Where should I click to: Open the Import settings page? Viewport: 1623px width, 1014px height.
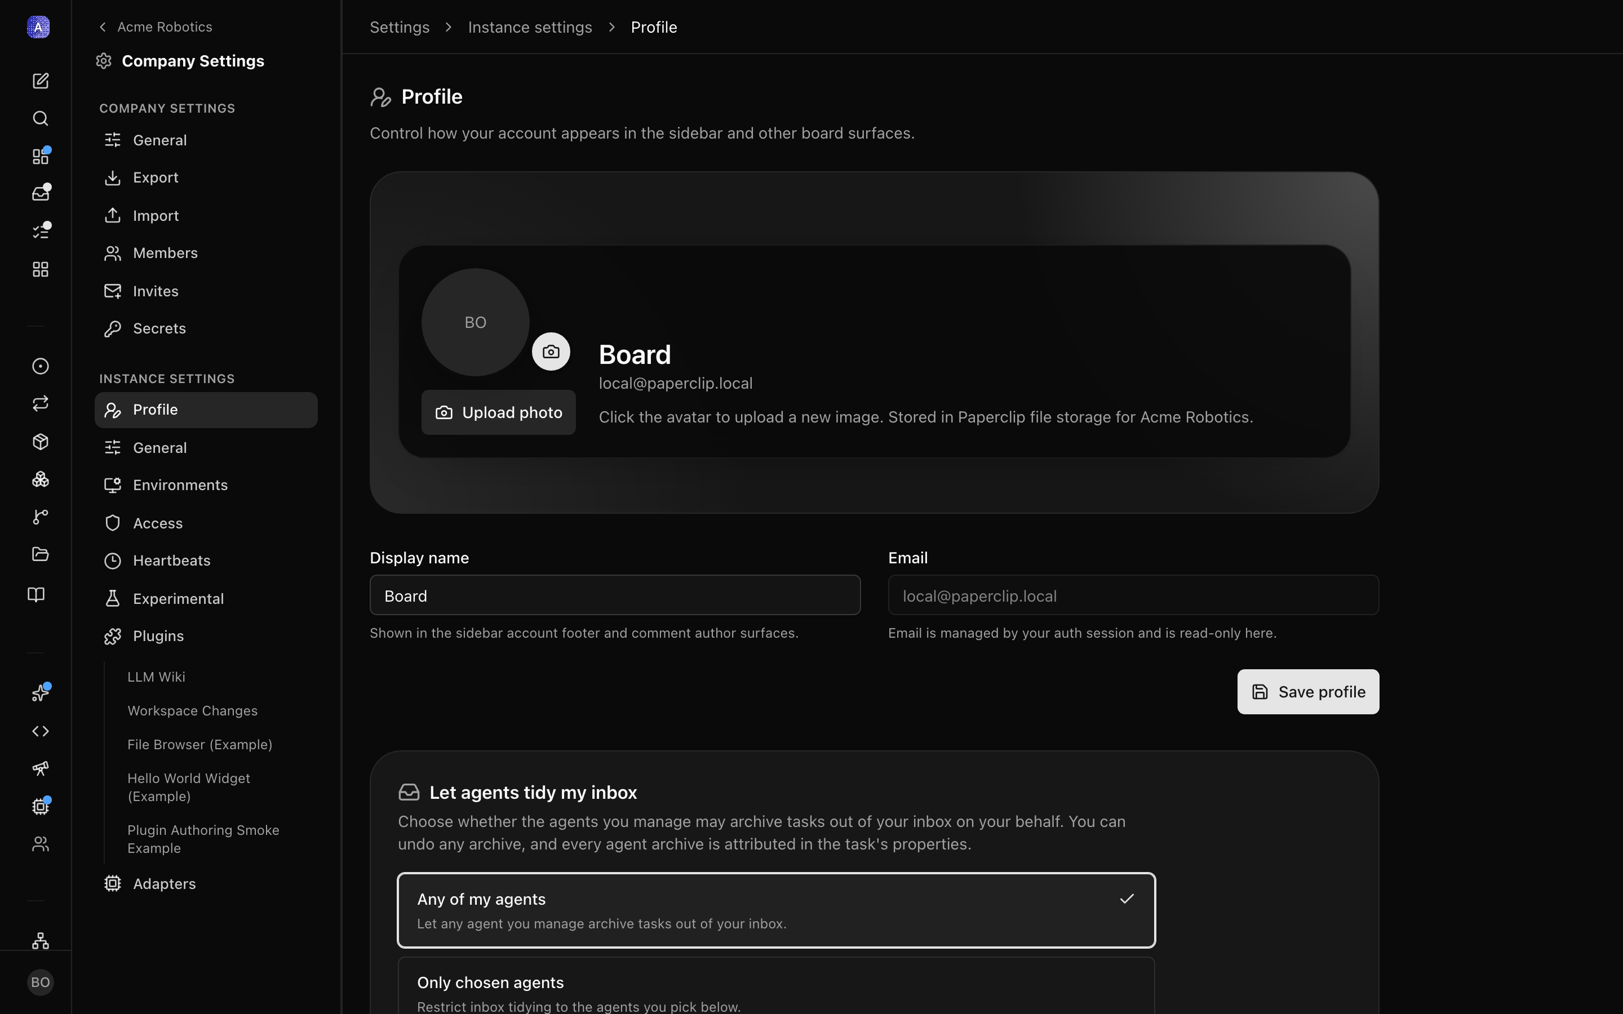coord(206,216)
